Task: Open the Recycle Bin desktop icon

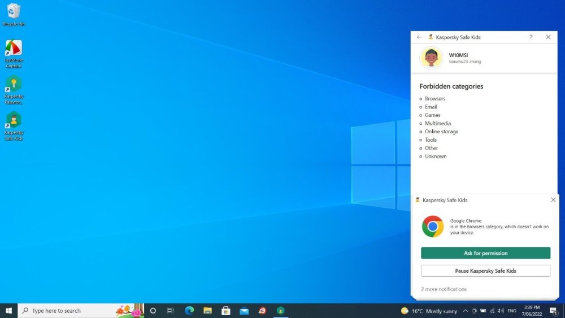Action: click(x=14, y=15)
